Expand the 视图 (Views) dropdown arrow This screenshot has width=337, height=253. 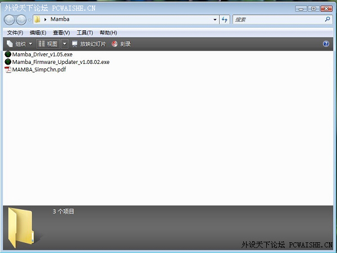point(65,44)
